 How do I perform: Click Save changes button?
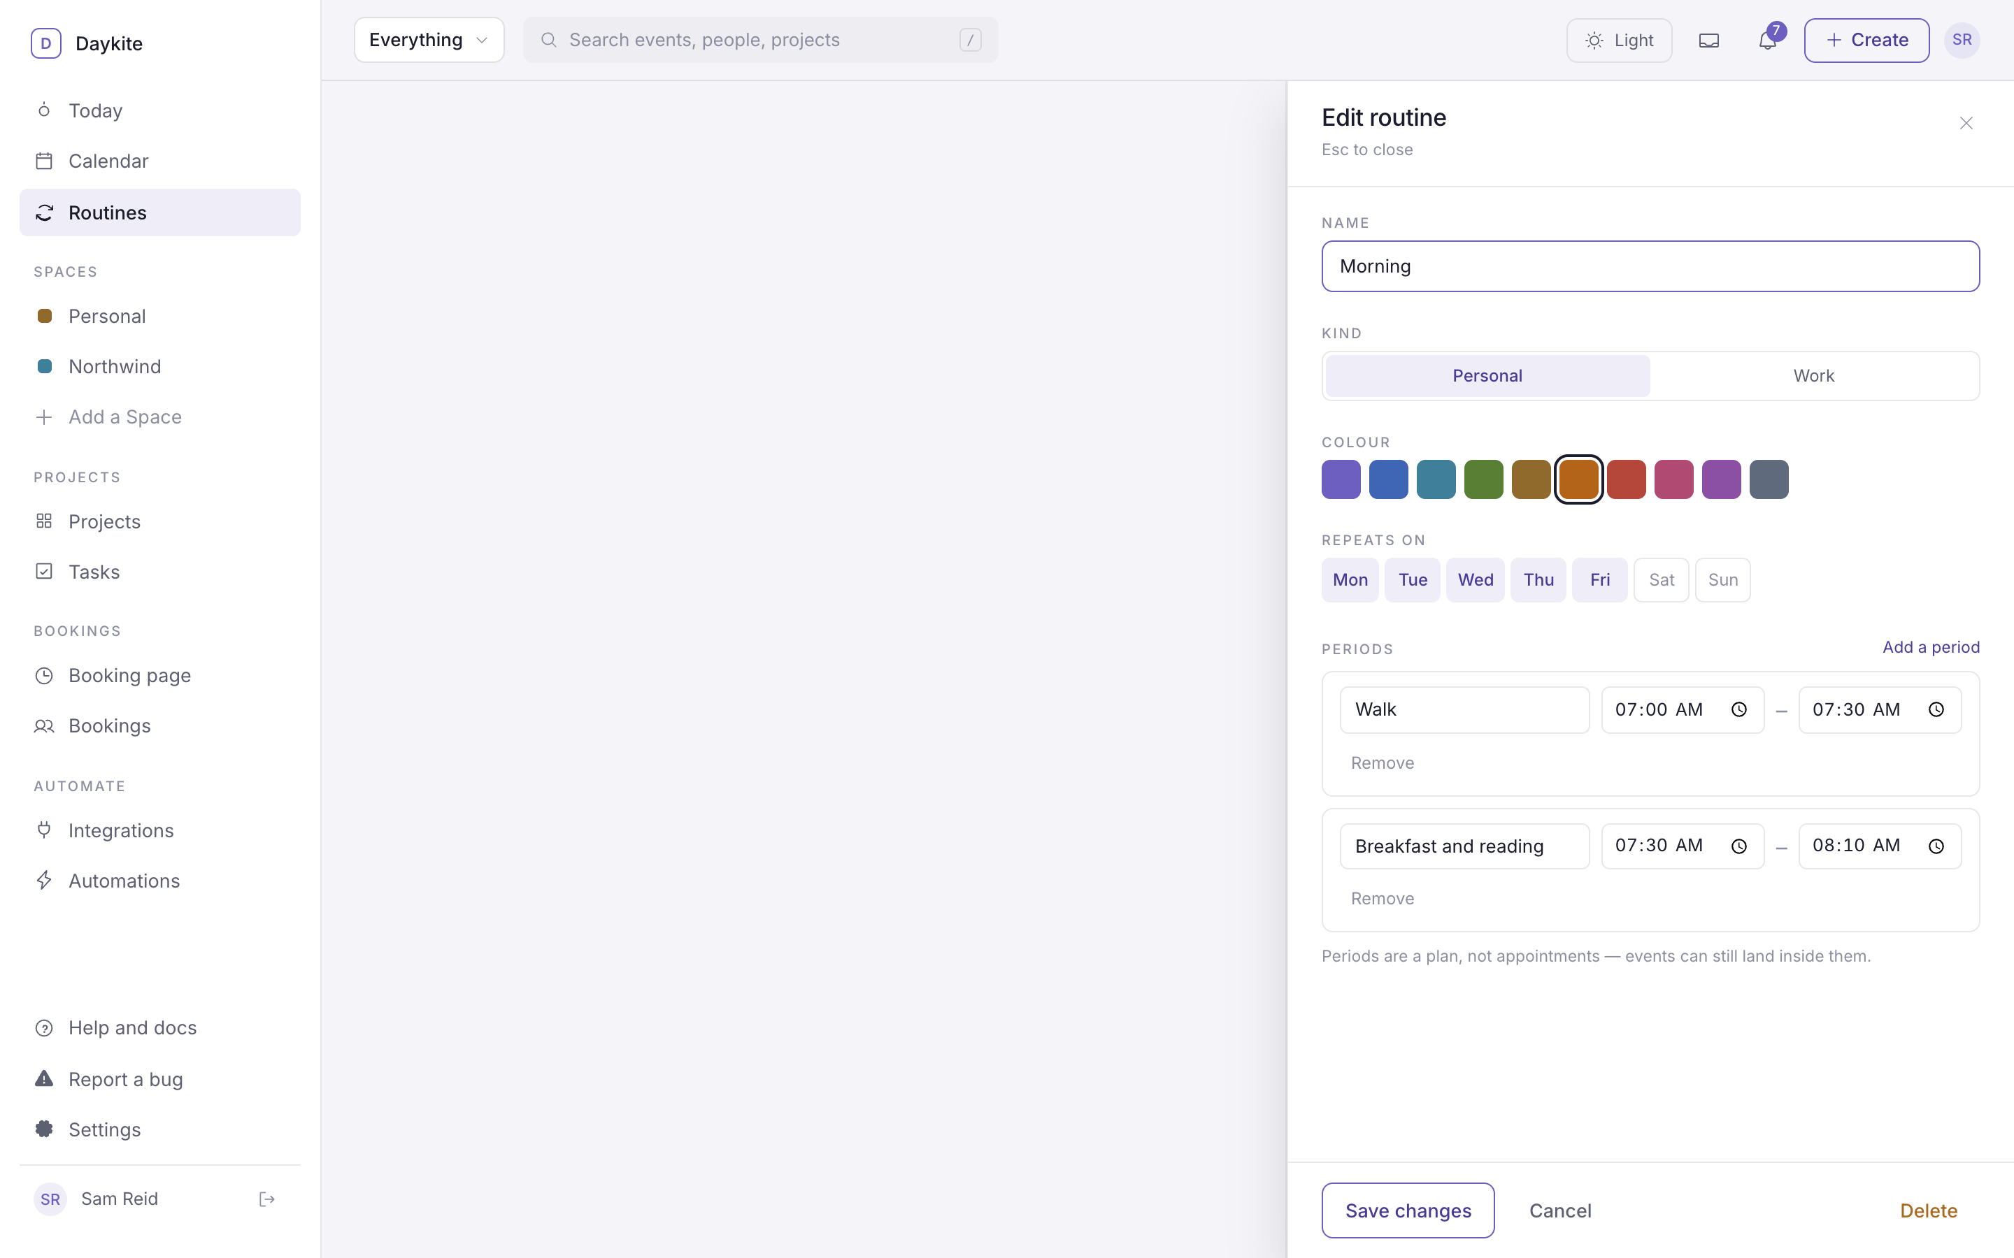1408,1210
